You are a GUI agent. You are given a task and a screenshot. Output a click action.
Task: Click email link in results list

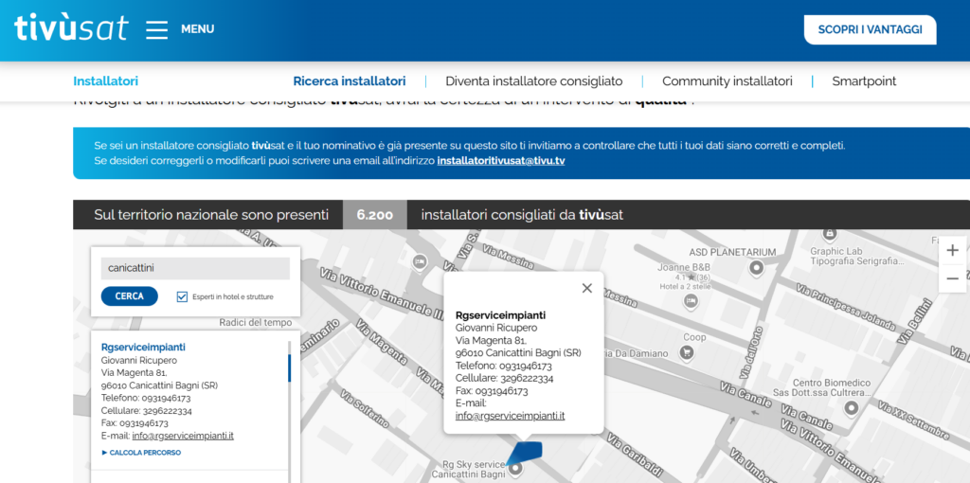[x=183, y=436]
